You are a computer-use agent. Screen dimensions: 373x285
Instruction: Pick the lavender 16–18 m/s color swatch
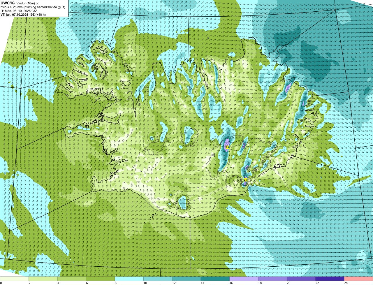[244, 279]
